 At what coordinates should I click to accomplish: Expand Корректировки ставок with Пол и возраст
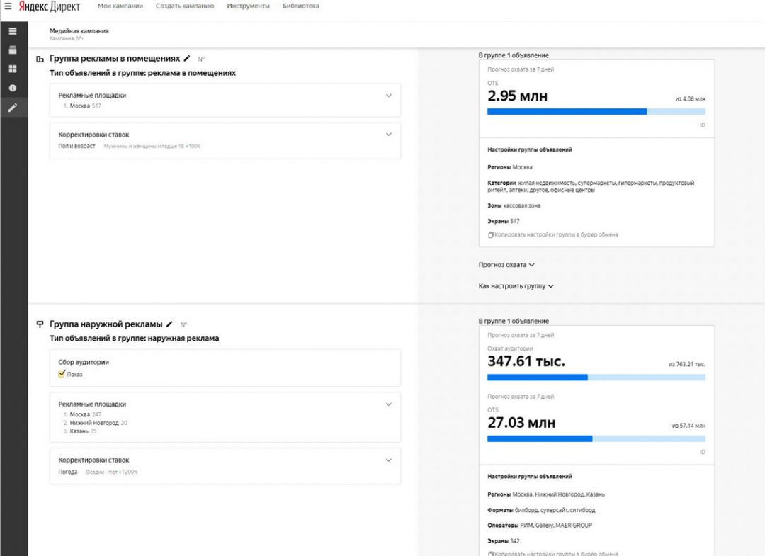tap(388, 135)
